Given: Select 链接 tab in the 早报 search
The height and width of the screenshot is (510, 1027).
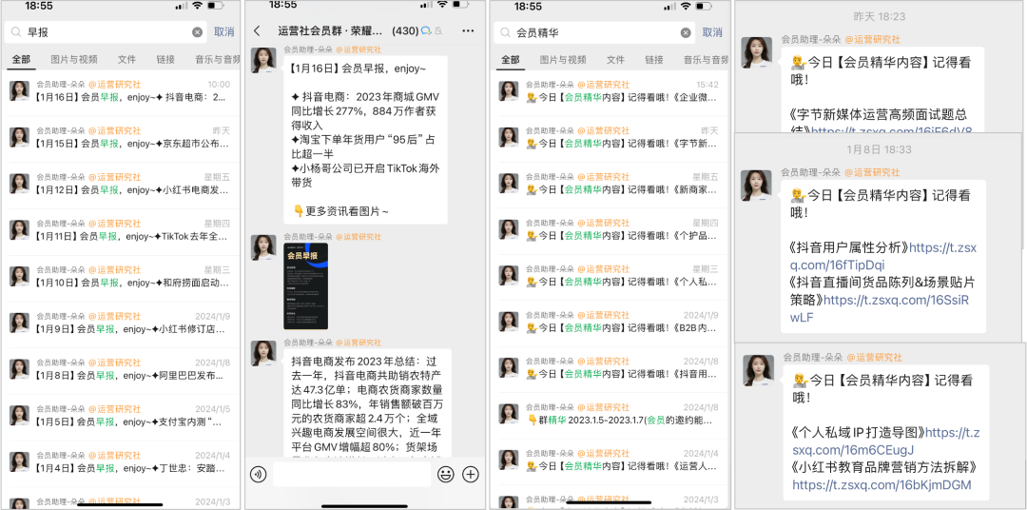Looking at the screenshot, I should click(165, 60).
